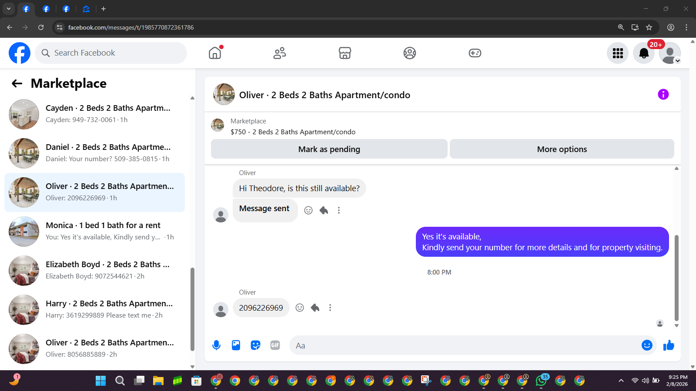
Task: Click $750 - 2 Beds 2 Baths listing link
Action: pos(293,132)
